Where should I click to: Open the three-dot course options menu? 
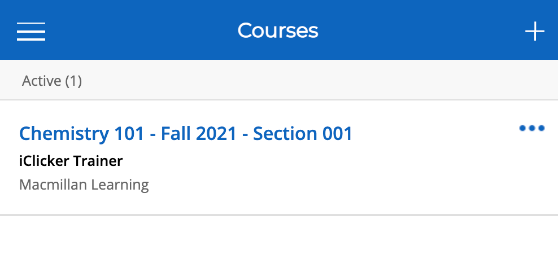(531, 129)
